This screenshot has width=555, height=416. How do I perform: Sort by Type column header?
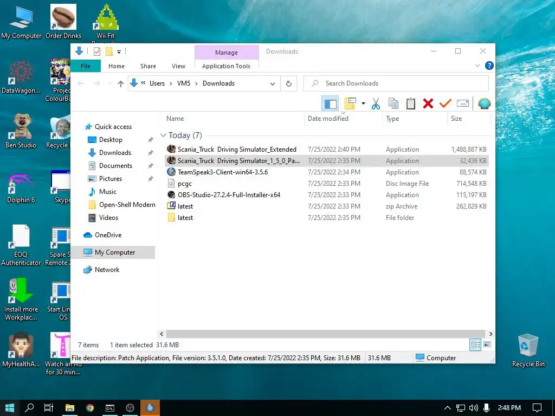tap(415, 119)
